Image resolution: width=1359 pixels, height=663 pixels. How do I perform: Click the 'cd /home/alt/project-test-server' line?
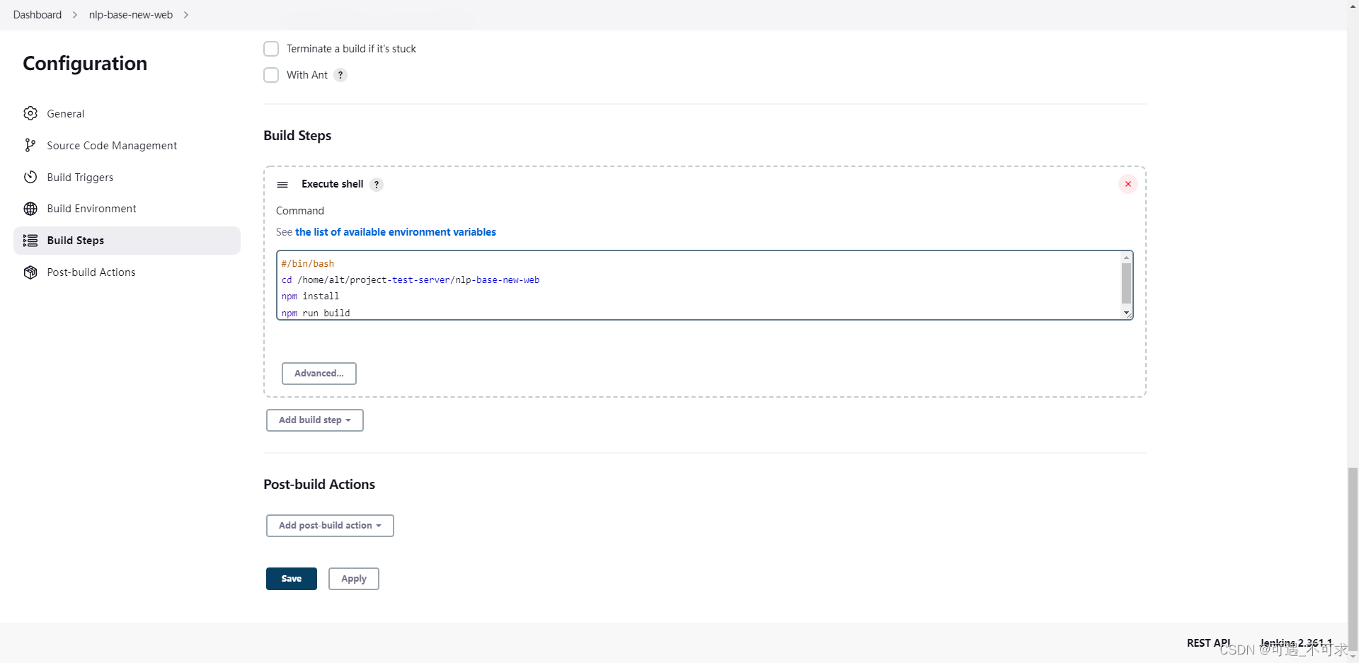[x=411, y=280]
